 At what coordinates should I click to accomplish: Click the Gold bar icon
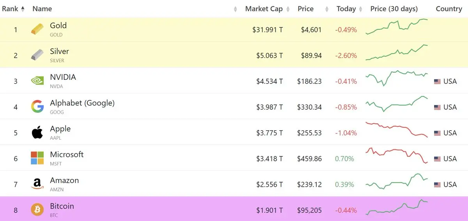(x=37, y=29)
